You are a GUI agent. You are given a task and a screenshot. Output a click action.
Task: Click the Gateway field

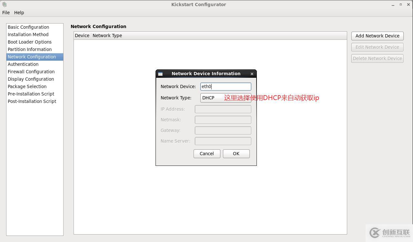pyautogui.click(x=223, y=130)
